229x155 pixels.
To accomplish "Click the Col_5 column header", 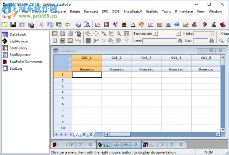I will point(206,58).
